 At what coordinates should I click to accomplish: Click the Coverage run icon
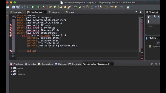pyautogui.click(x=38, y=7)
